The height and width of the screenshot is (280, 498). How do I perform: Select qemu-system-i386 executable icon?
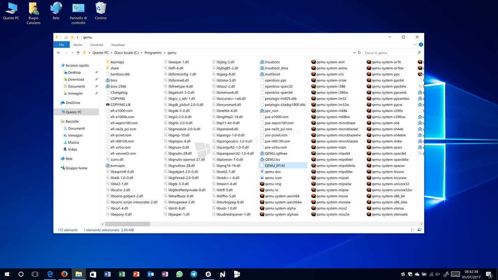314,86
